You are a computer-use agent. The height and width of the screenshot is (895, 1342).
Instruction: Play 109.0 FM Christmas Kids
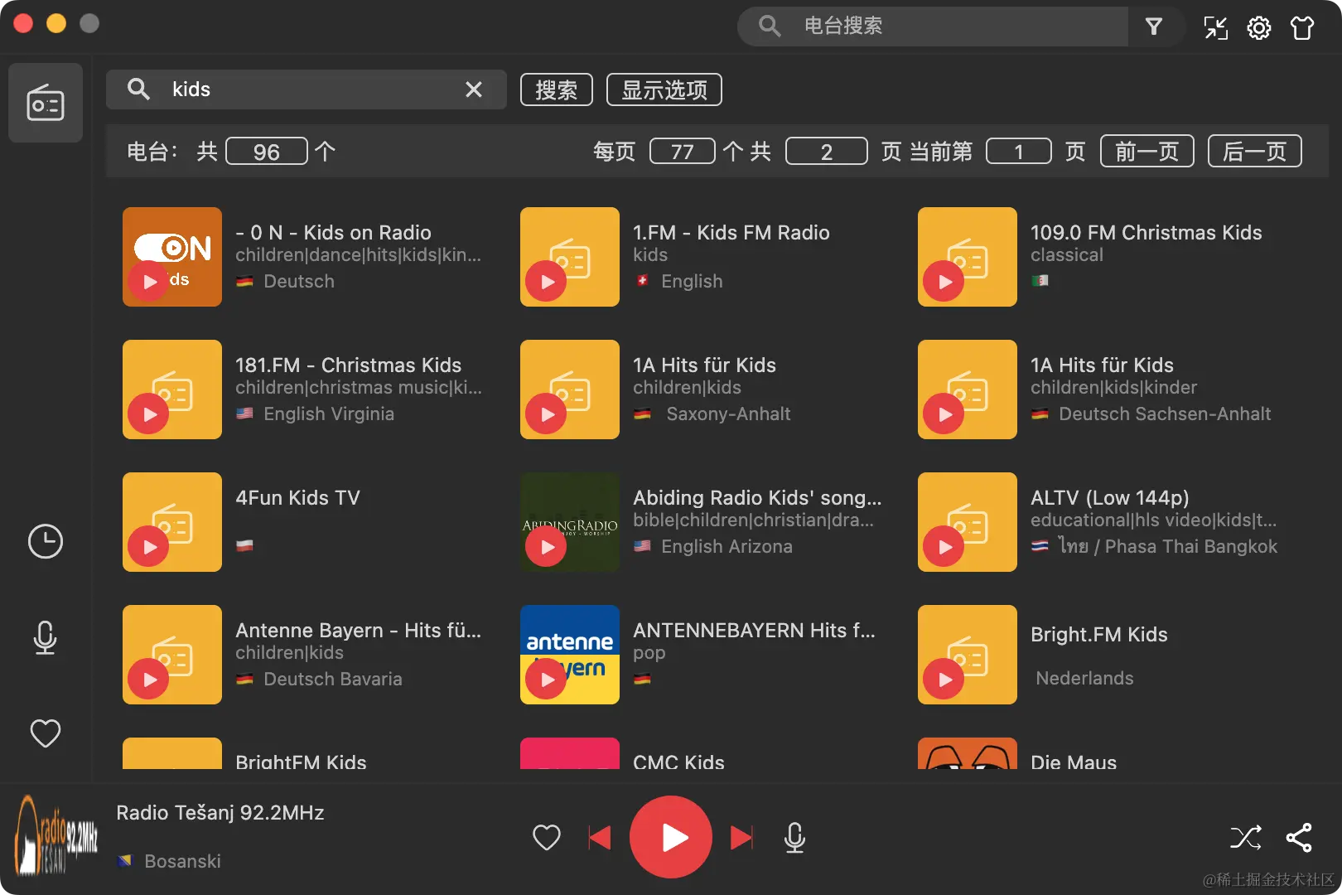(x=944, y=281)
